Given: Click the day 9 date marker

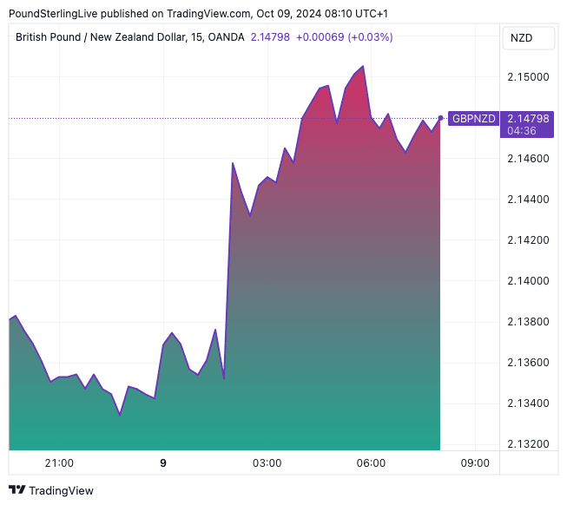Looking at the screenshot, I should pyautogui.click(x=163, y=463).
